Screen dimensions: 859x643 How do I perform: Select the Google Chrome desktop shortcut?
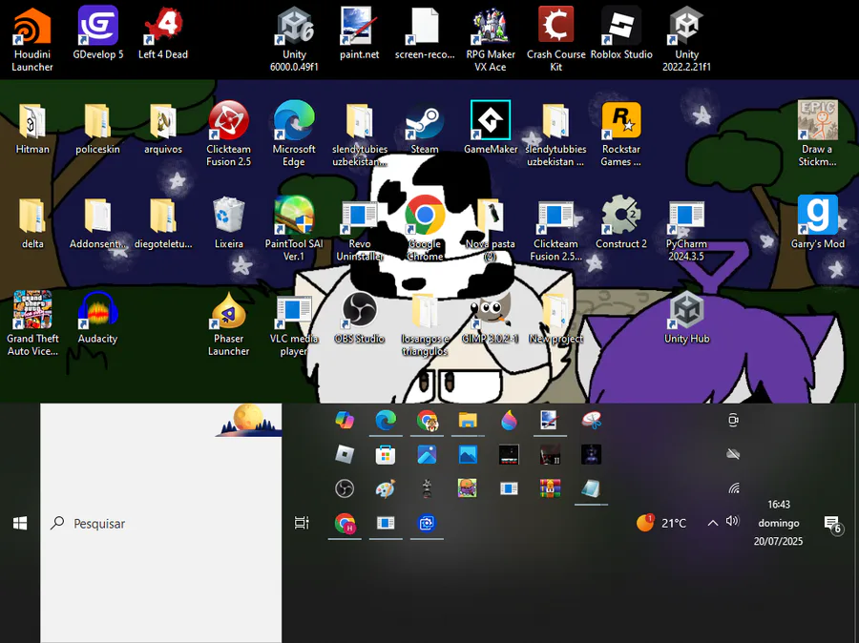click(x=425, y=229)
